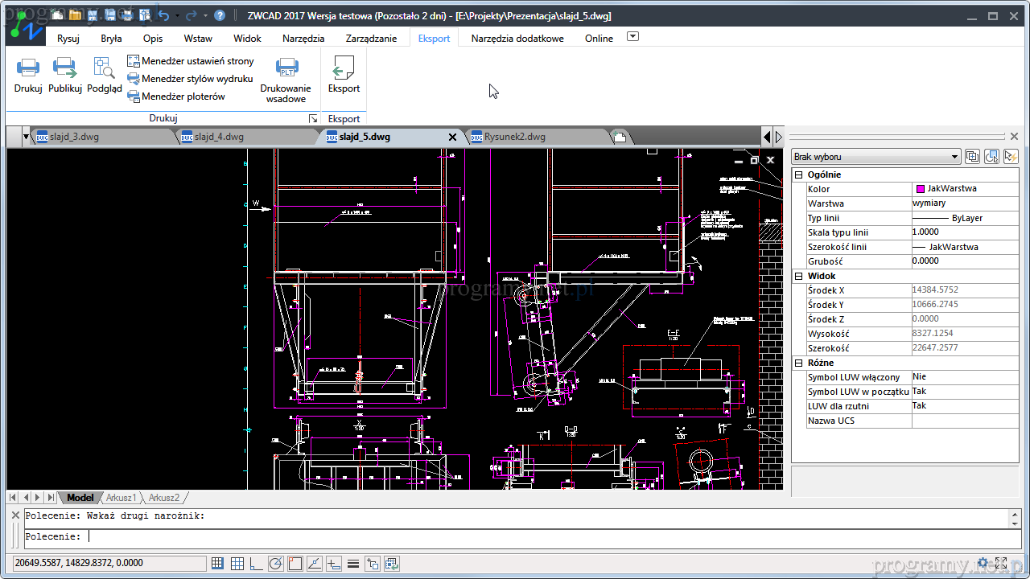Screen dimensions: 1030x579
Task: Click the Drukuj printer icon in ribbon
Action: click(x=28, y=68)
